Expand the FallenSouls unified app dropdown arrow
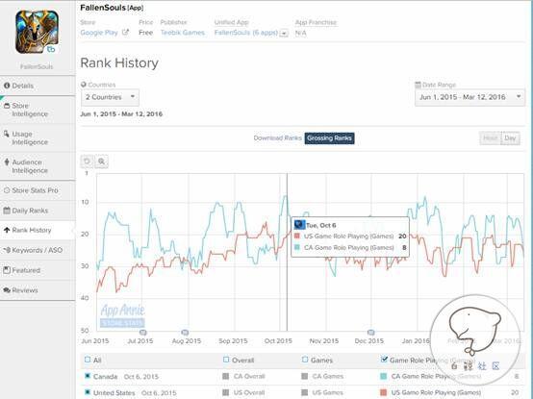533x399 pixels. 285,34
